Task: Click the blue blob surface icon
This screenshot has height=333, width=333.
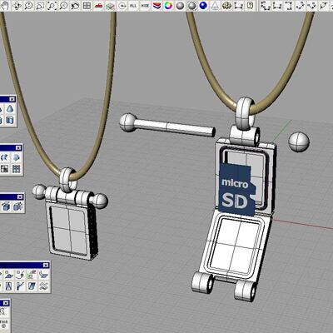Action: coord(17,157)
